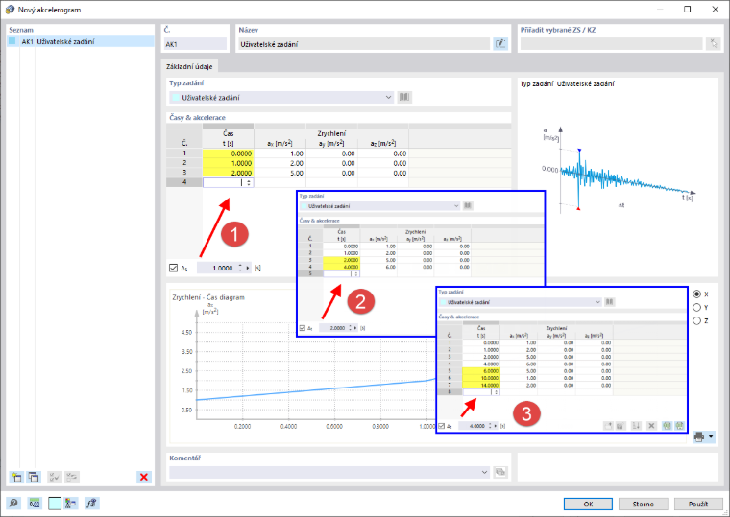Click the ax cell with value 1.00
The image size is (730, 517).
pyautogui.click(x=280, y=153)
